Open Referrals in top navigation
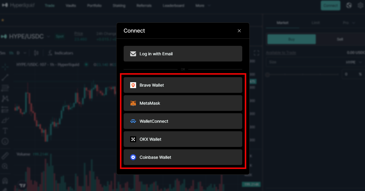The height and width of the screenshot is (191, 365). point(144,6)
